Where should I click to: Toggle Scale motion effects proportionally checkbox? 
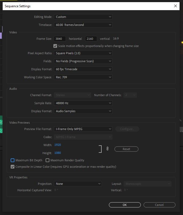[x=55, y=46]
